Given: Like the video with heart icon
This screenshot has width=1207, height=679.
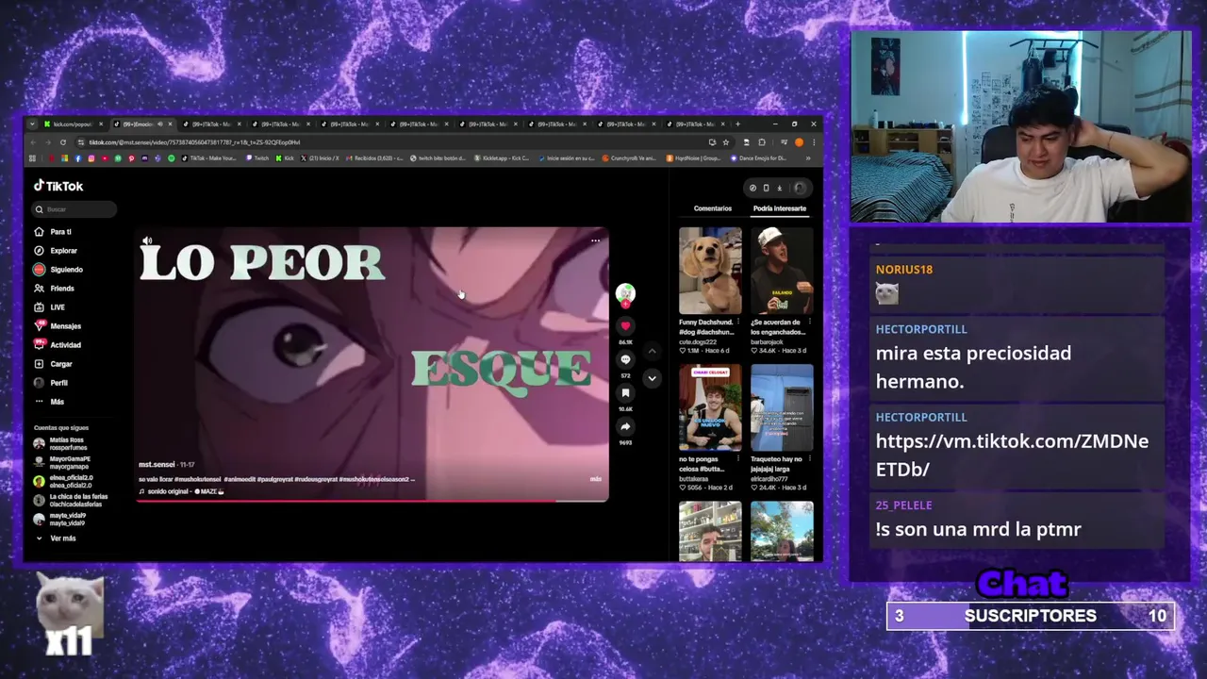Looking at the screenshot, I should pyautogui.click(x=625, y=326).
